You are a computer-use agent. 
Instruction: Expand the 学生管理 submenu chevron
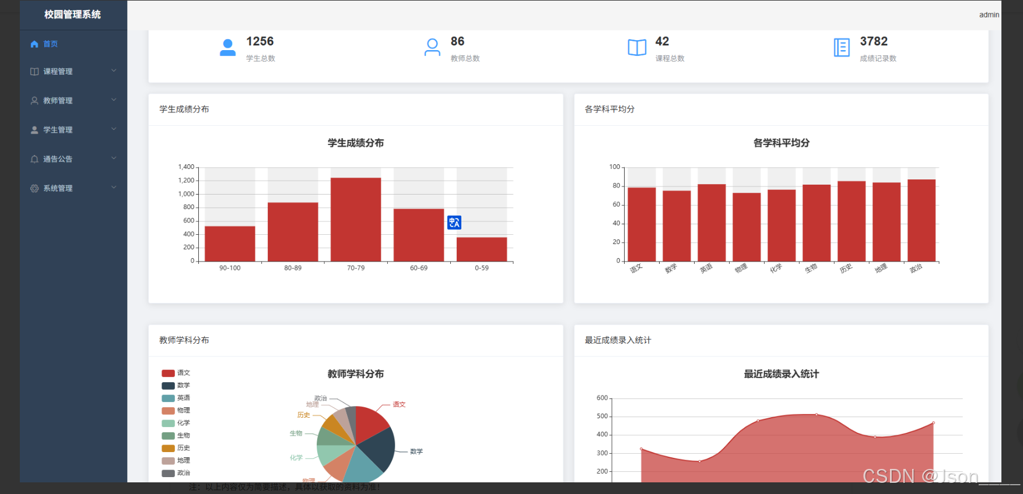click(114, 129)
